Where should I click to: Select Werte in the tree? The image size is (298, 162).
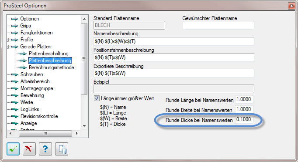[x=27, y=102]
